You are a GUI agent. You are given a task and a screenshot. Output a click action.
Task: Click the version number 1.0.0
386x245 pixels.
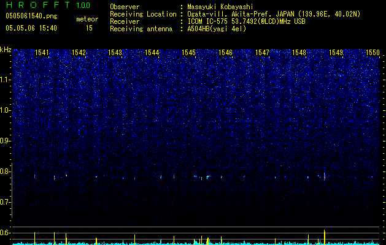point(83,5)
